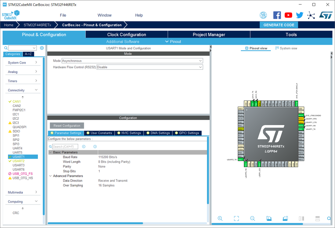
Task: Rotate the chip view clockwise
Action: [269, 219]
